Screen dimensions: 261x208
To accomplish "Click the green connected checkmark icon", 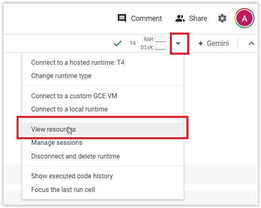I will (x=117, y=43).
